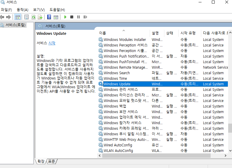Viewport: 232px width, 168px height.
Task: Click the vertical scrollbar down arrow
Action: pos(230,151)
